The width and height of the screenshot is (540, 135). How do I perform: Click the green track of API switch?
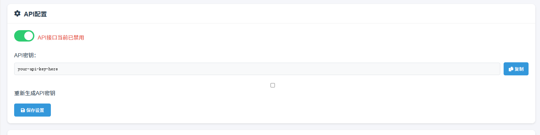19,36
